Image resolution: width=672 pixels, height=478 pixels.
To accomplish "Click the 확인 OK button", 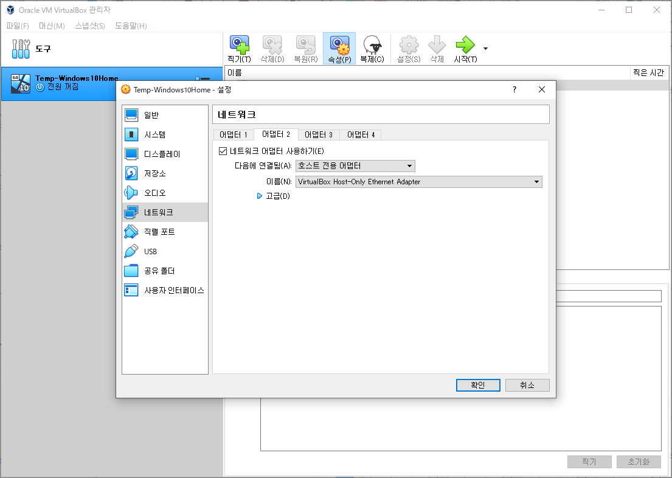I will pos(478,385).
